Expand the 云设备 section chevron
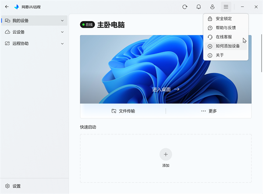 click(x=63, y=32)
